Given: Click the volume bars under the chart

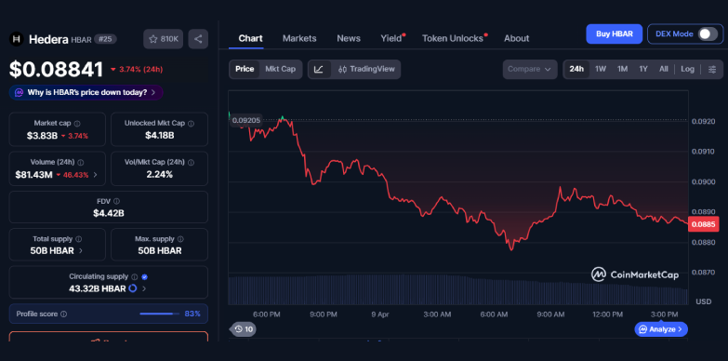Looking at the screenshot, I should coord(457,290).
